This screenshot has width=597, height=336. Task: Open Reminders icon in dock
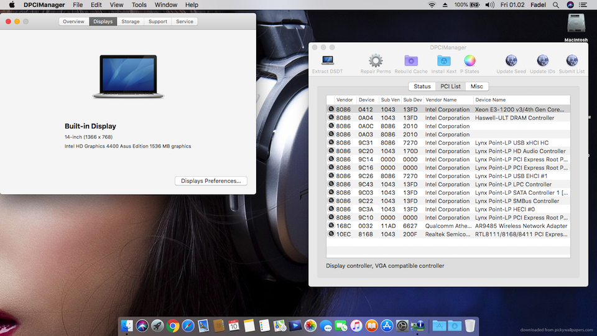pos(264,325)
